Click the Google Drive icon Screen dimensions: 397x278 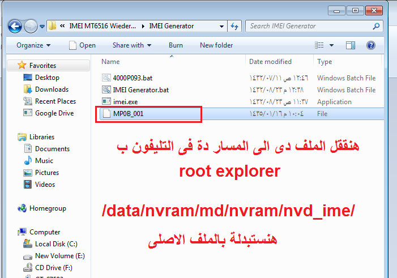click(28, 113)
